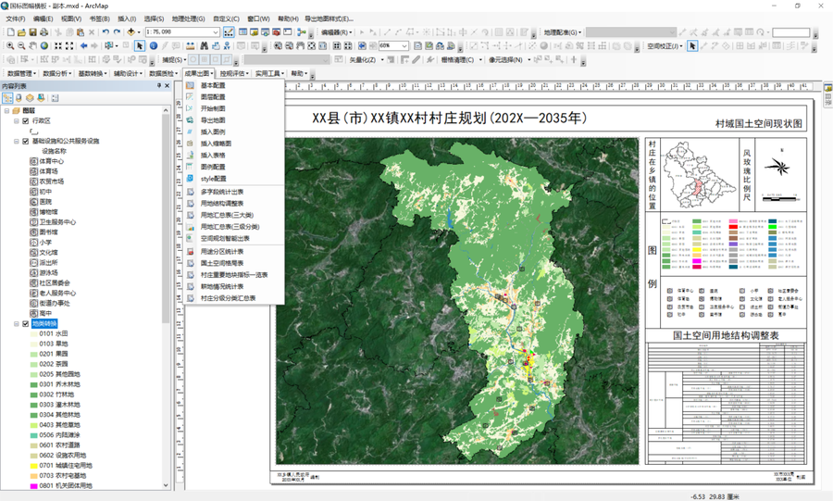Click the Undo arrow icon
833x501 pixels.
coord(106,32)
